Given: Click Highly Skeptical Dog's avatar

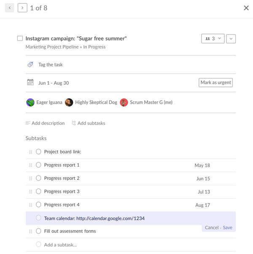Looking at the screenshot, I should click(69, 103).
